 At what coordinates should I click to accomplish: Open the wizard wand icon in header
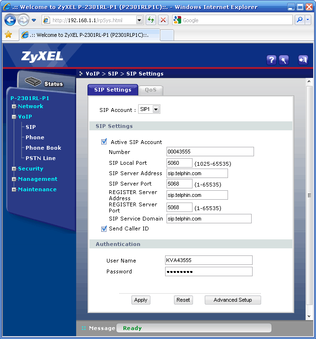click(x=284, y=60)
